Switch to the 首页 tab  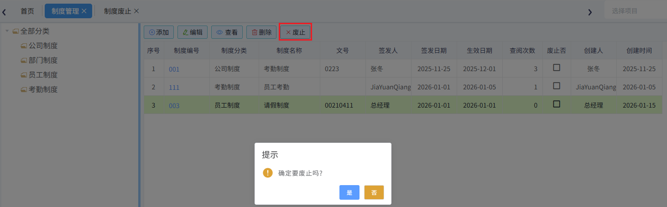(27, 11)
